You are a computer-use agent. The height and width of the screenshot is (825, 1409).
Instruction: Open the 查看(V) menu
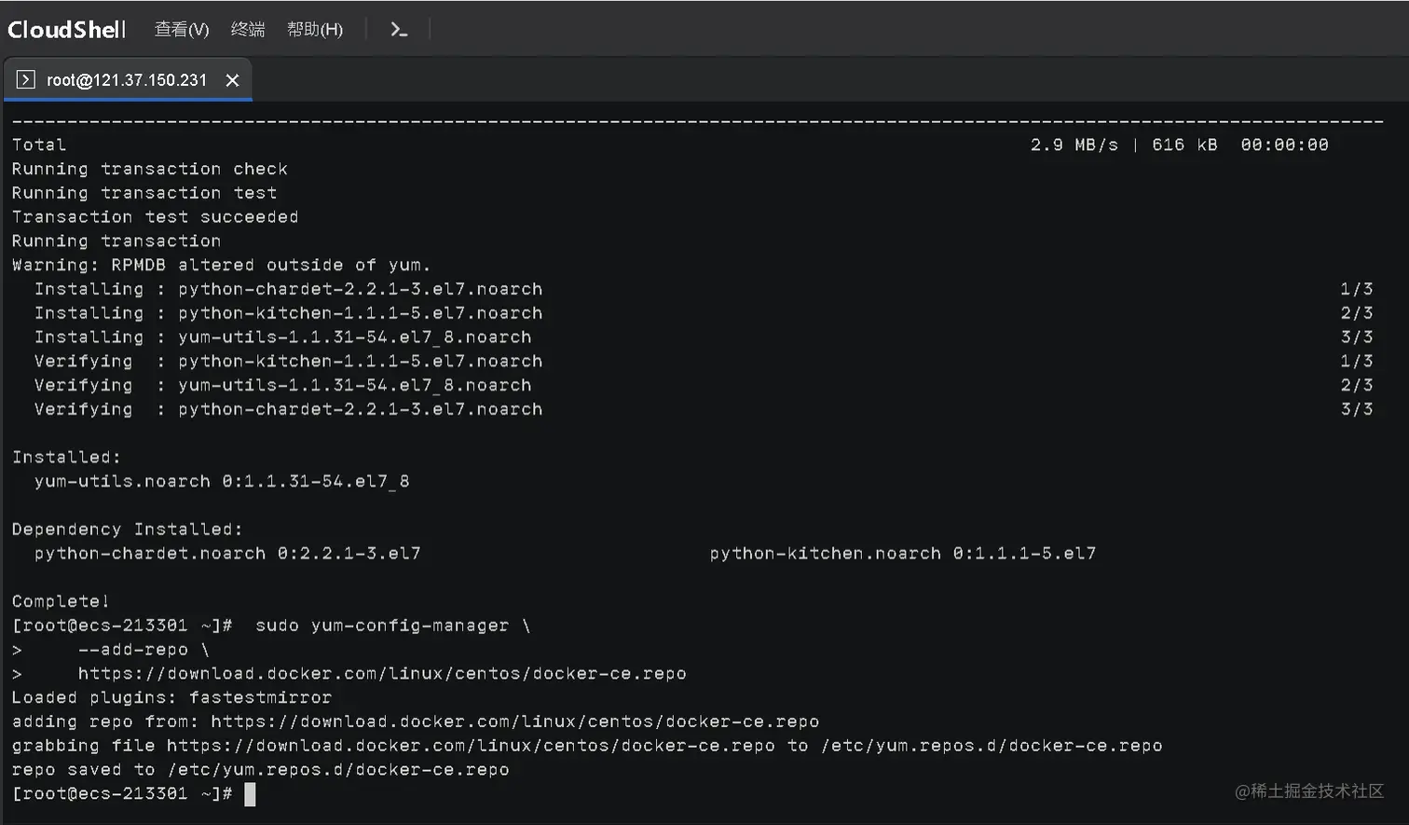[x=181, y=30]
